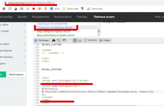Click the blue circle bookmark icon
This screenshot has width=164, height=106.
click(x=10, y=9)
